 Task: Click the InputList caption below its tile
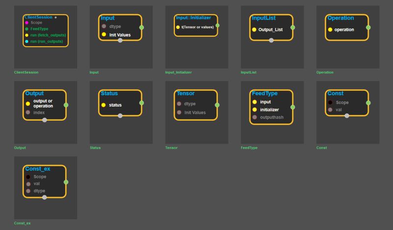click(249, 72)
